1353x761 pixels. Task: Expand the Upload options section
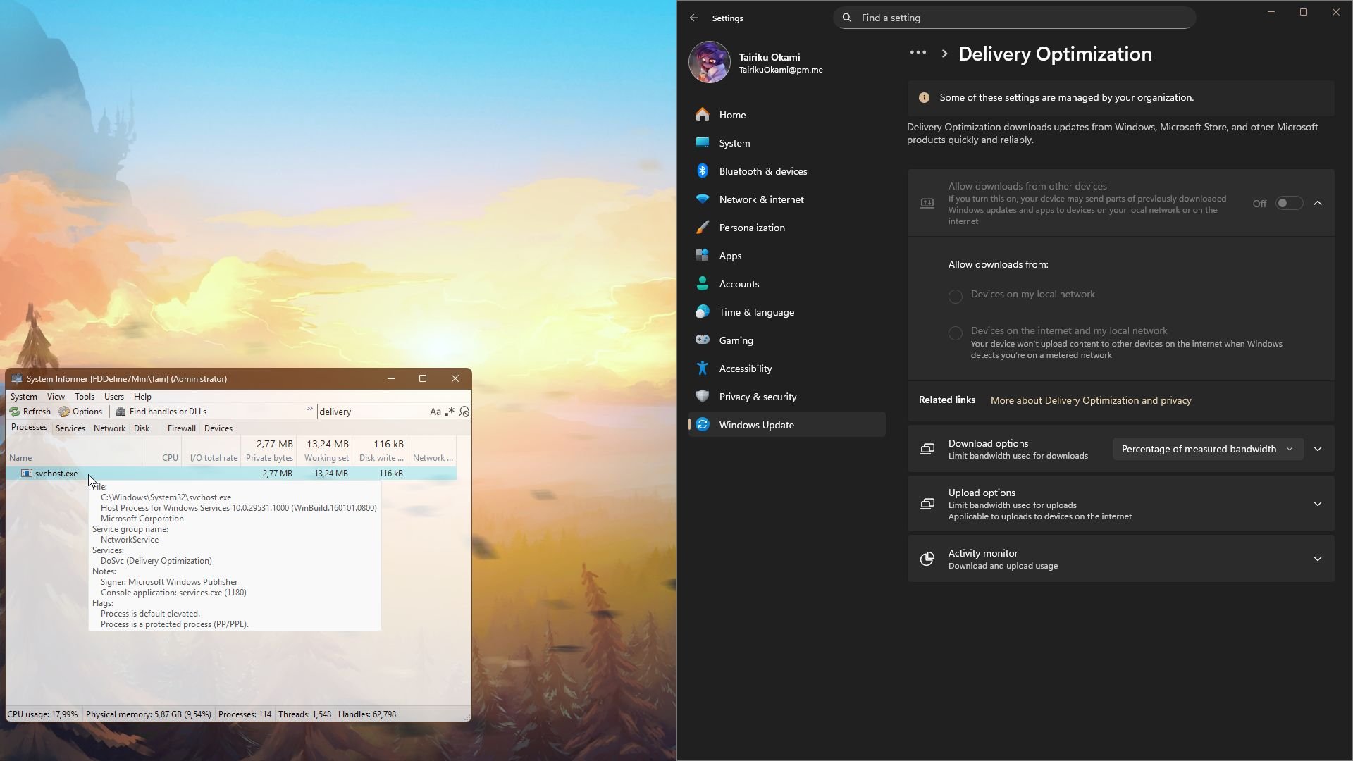pos(1318,505)
